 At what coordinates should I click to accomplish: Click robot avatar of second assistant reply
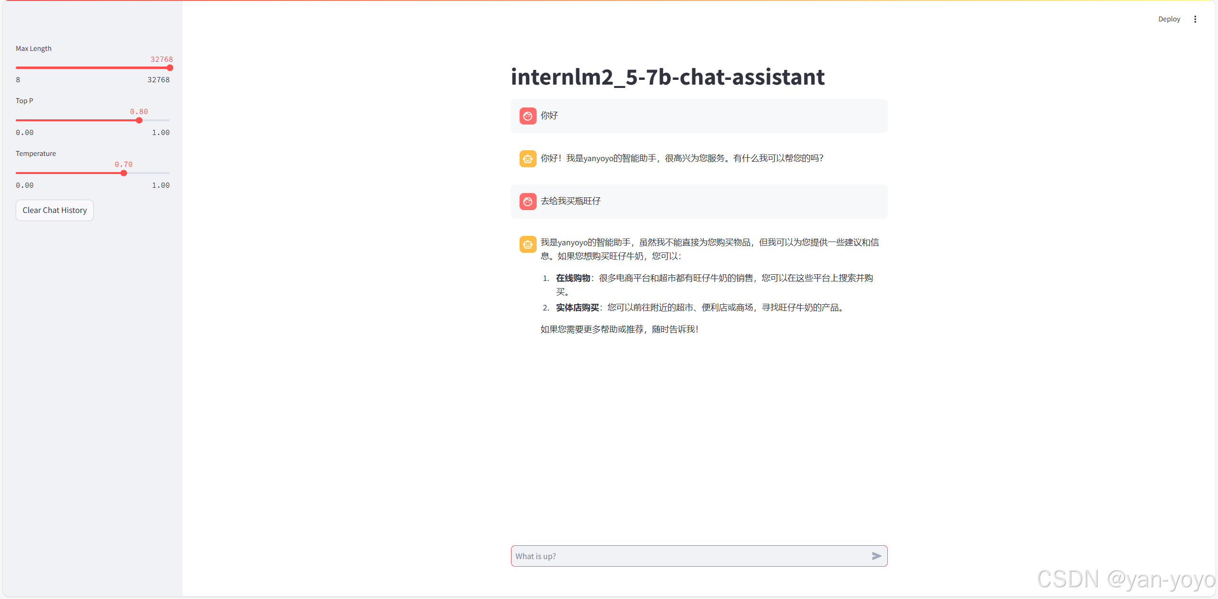click(x=528, y=244)
